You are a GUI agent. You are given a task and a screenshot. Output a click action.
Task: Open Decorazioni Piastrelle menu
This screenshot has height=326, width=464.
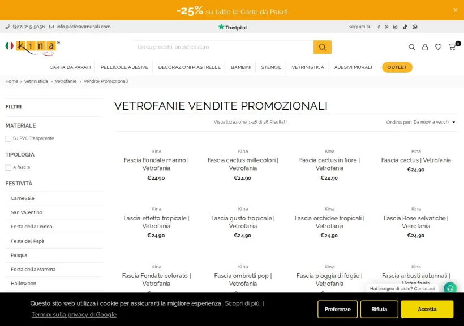(x=190, y=67)
